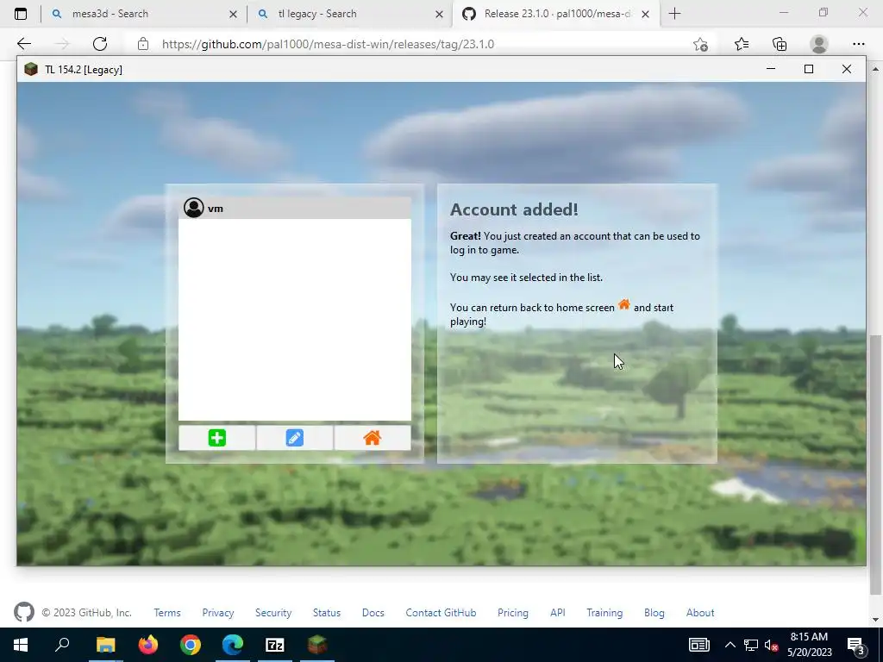883x662 pixels.
Task: Open the tab actions menu
Action: tap(21, 14)
